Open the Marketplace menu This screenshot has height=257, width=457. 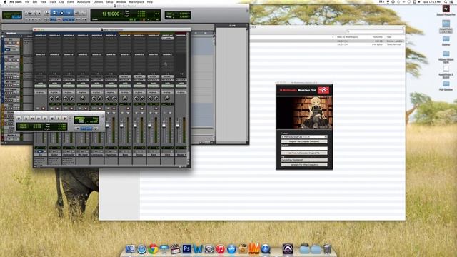[136, 1]
